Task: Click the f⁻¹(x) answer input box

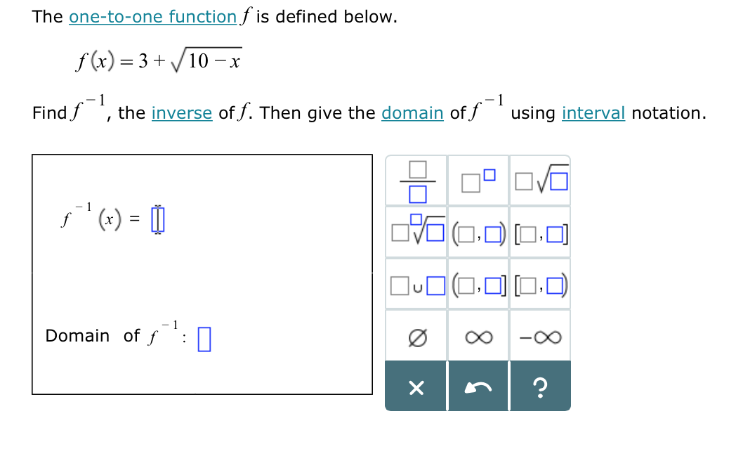Action: [156, 219]
